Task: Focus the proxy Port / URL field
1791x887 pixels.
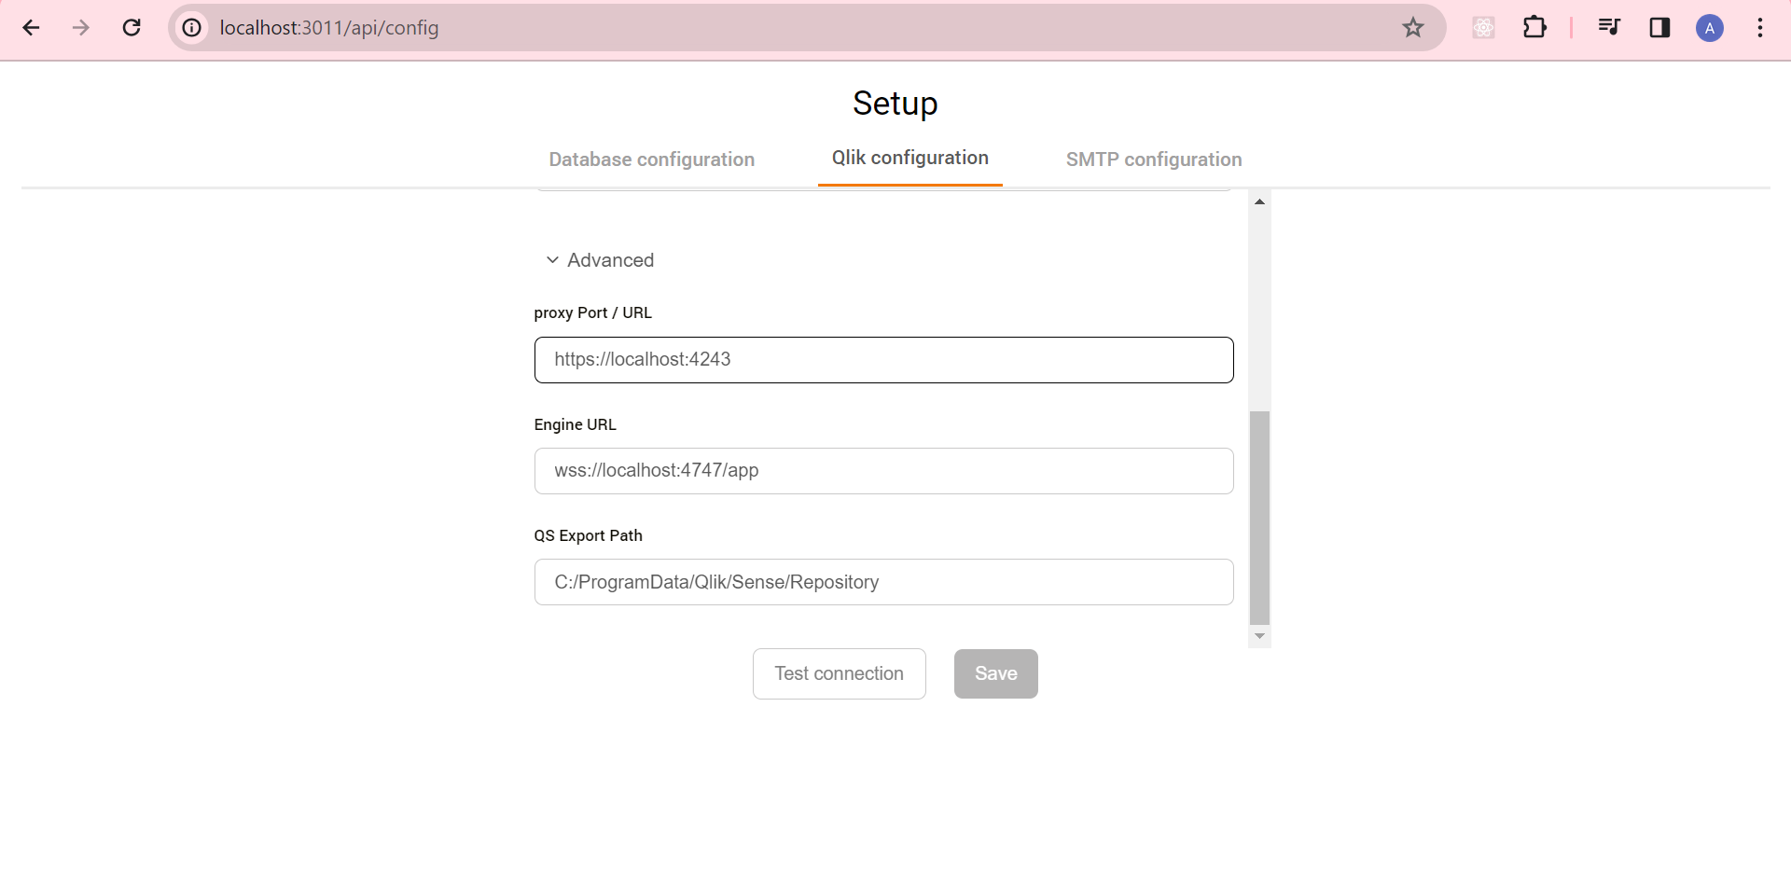Action: point(883,360)
